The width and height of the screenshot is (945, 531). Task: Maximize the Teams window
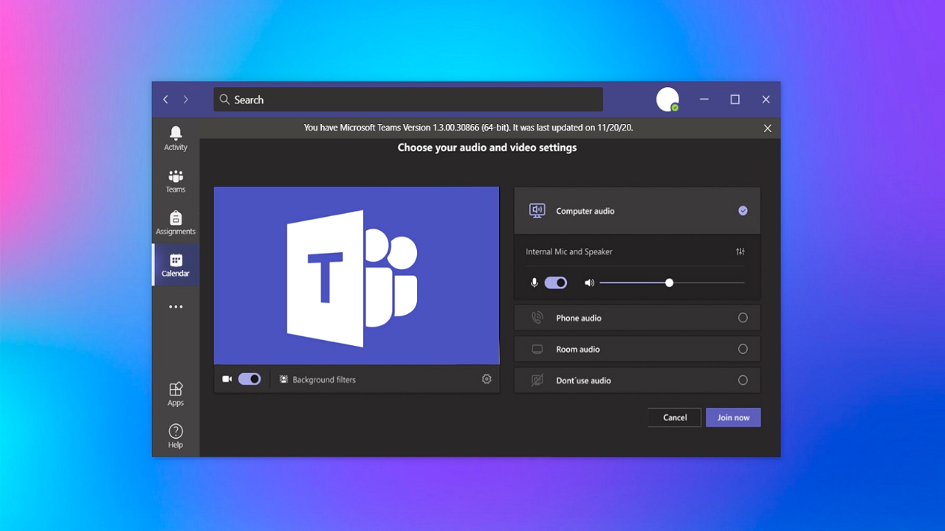pyautogui.click(x=735, y=100)
